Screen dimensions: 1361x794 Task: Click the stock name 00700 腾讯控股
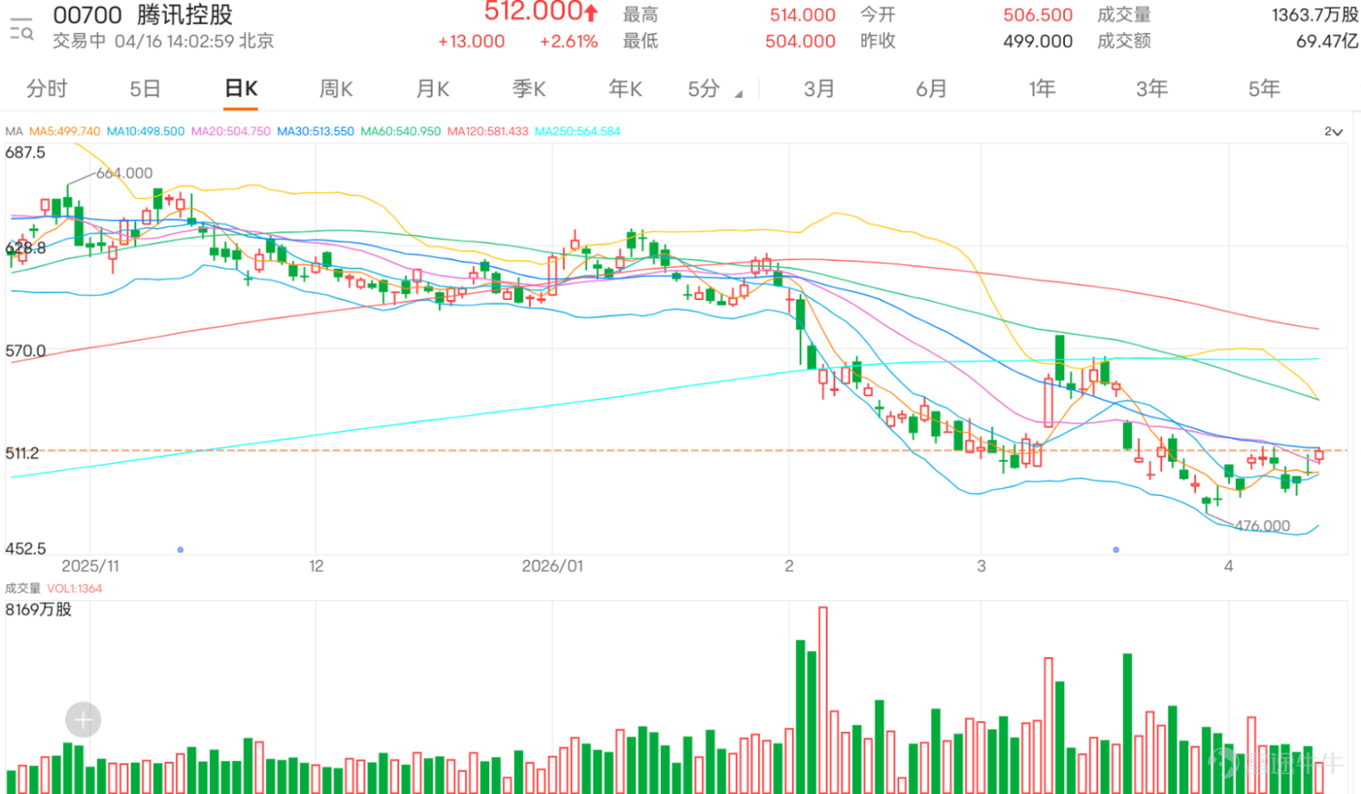(143, 14)
